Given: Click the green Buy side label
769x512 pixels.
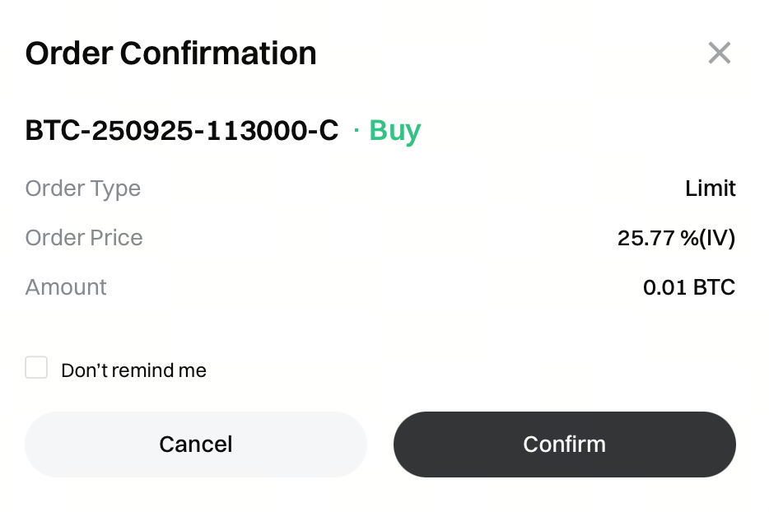Looking at the screenshot, I should coord(395,131).
